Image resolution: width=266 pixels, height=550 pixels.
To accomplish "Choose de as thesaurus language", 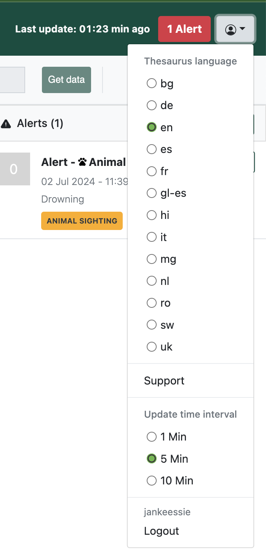I will (x=152, y=105).
